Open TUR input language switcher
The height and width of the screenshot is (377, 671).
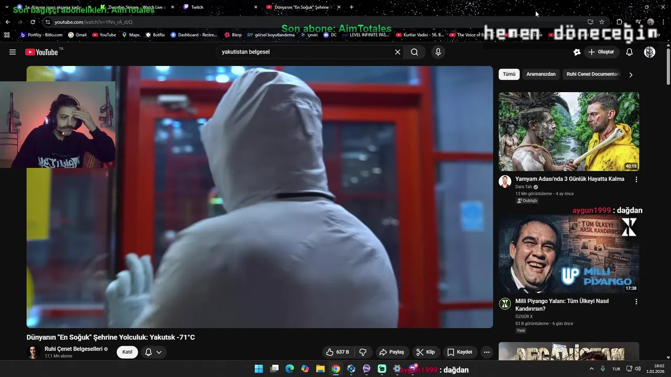click(x=616, y=369)
